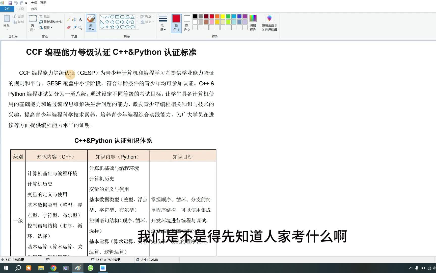
Task: Pick the black color swatch
Action: [x=195, y=16]
